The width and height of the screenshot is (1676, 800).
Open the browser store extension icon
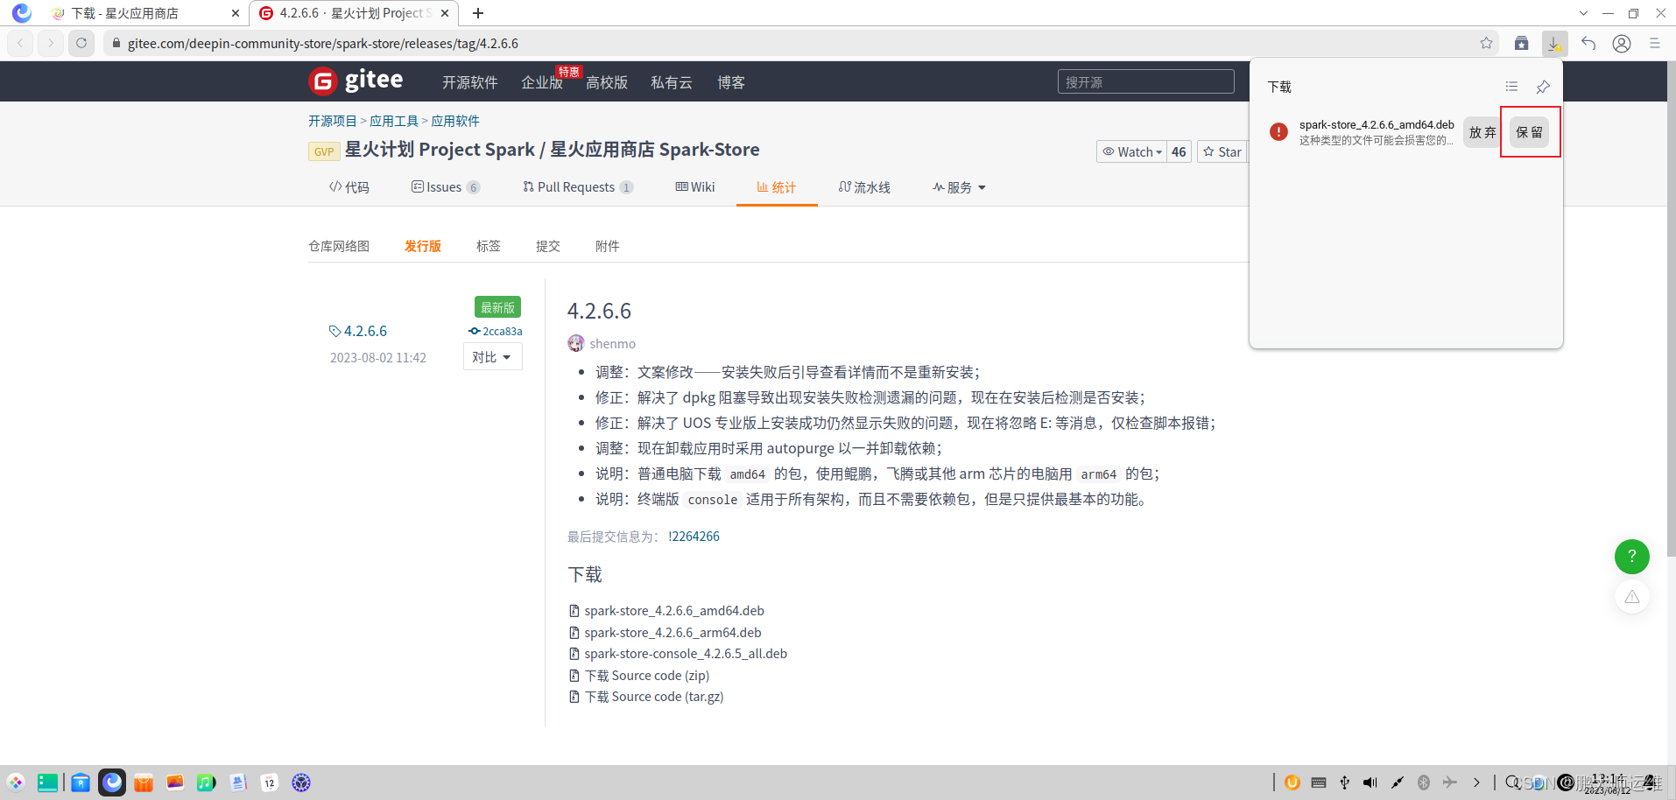click(x=1521, y=43)
